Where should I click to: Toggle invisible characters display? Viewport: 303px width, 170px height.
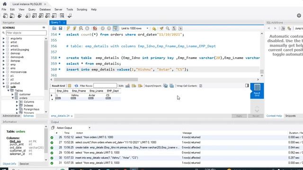pos(174,28)
